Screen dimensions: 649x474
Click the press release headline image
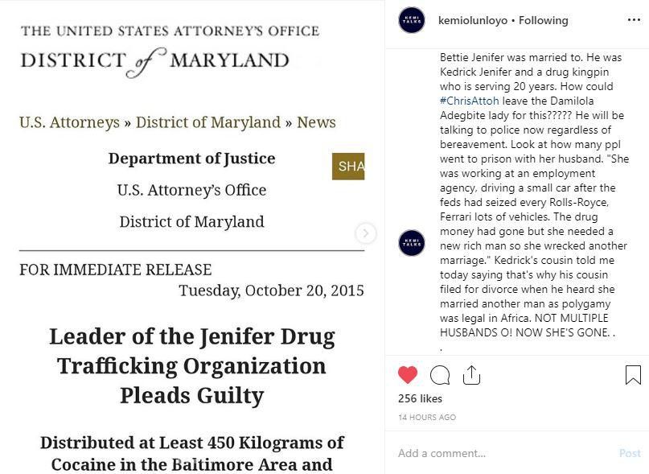tap(191, 365)
